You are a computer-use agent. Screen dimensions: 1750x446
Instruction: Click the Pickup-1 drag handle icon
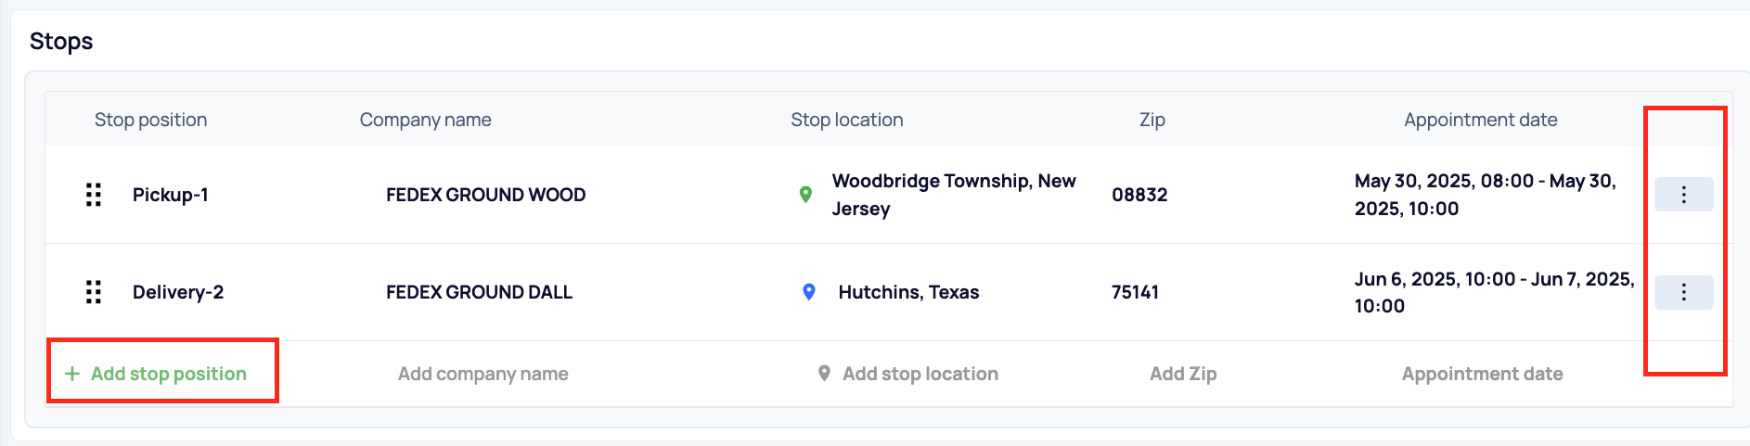point(94,195)
